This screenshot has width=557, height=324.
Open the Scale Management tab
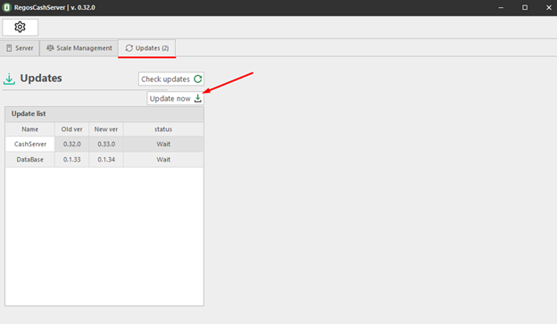(x=79, y=48)
